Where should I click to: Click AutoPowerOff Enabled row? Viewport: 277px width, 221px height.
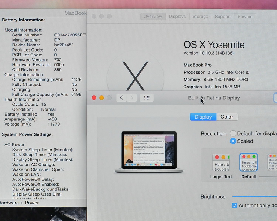pos(35,184)
